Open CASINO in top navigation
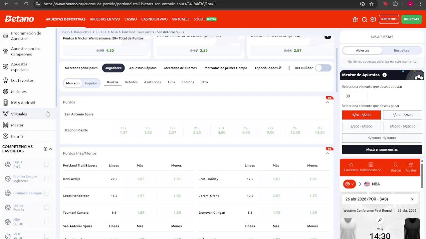This screenshot has height=239, width=426. pos(130,19)
